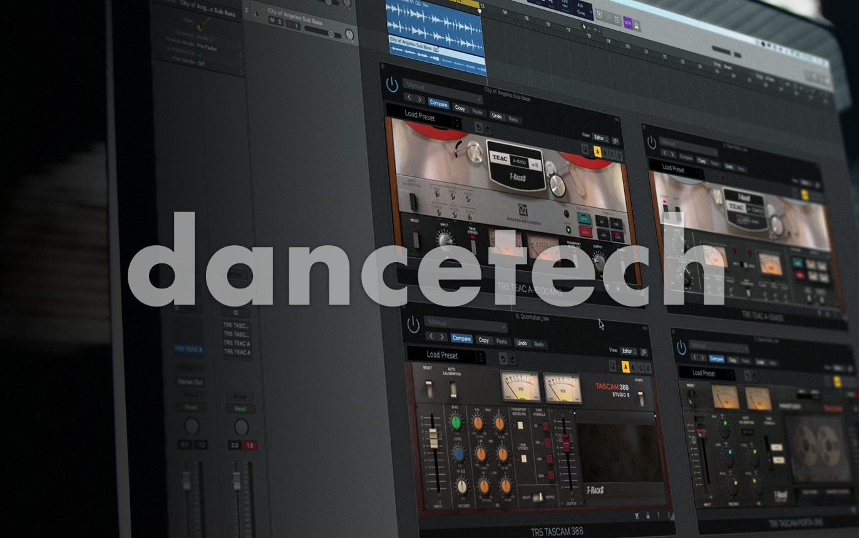The width and height of the screenshot is (859, 538).
Task: Solo the City of Angeles Sub Bass track
Action: coord(280,21)
